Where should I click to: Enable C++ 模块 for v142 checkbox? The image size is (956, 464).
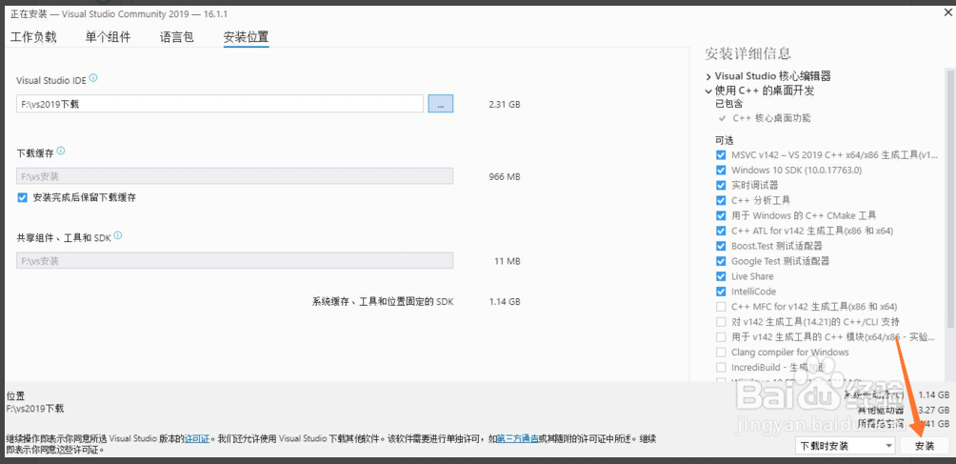click(721, 336)
